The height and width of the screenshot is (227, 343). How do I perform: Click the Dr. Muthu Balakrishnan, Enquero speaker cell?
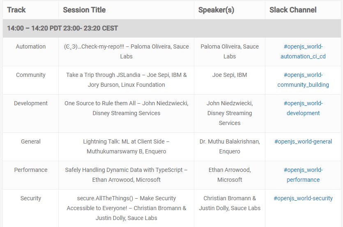pos(230,146)
